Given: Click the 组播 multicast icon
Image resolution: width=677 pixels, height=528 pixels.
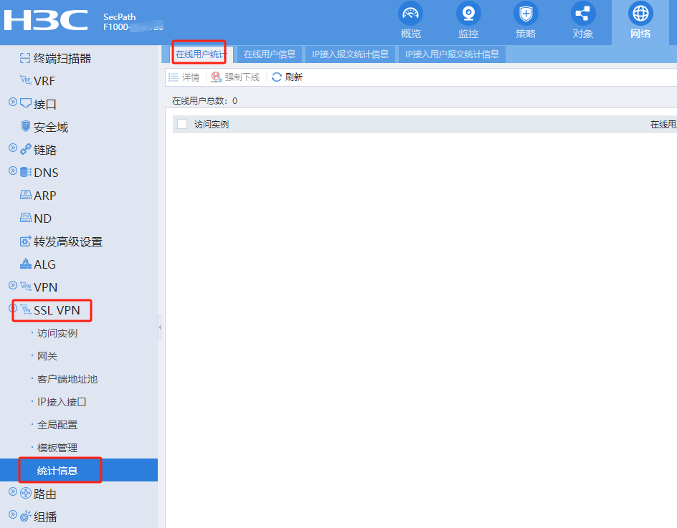Looking at the screenshot, I should (x=26, y=516).
